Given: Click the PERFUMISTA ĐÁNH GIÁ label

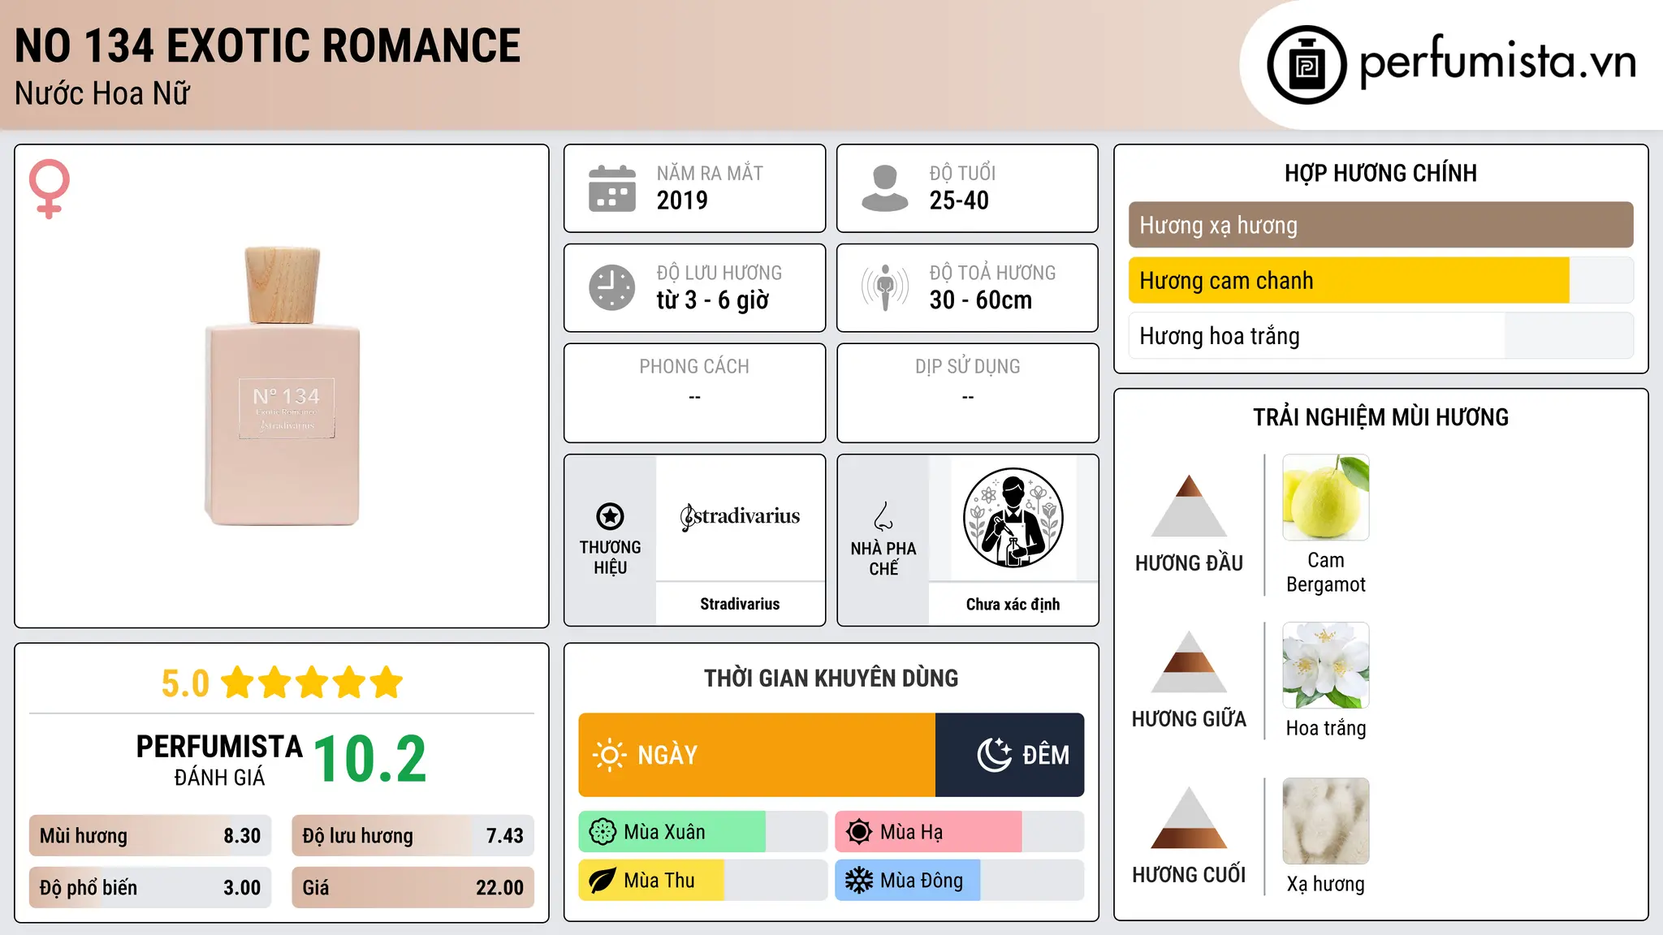Looking at the screenshot, I should (219, 760).
